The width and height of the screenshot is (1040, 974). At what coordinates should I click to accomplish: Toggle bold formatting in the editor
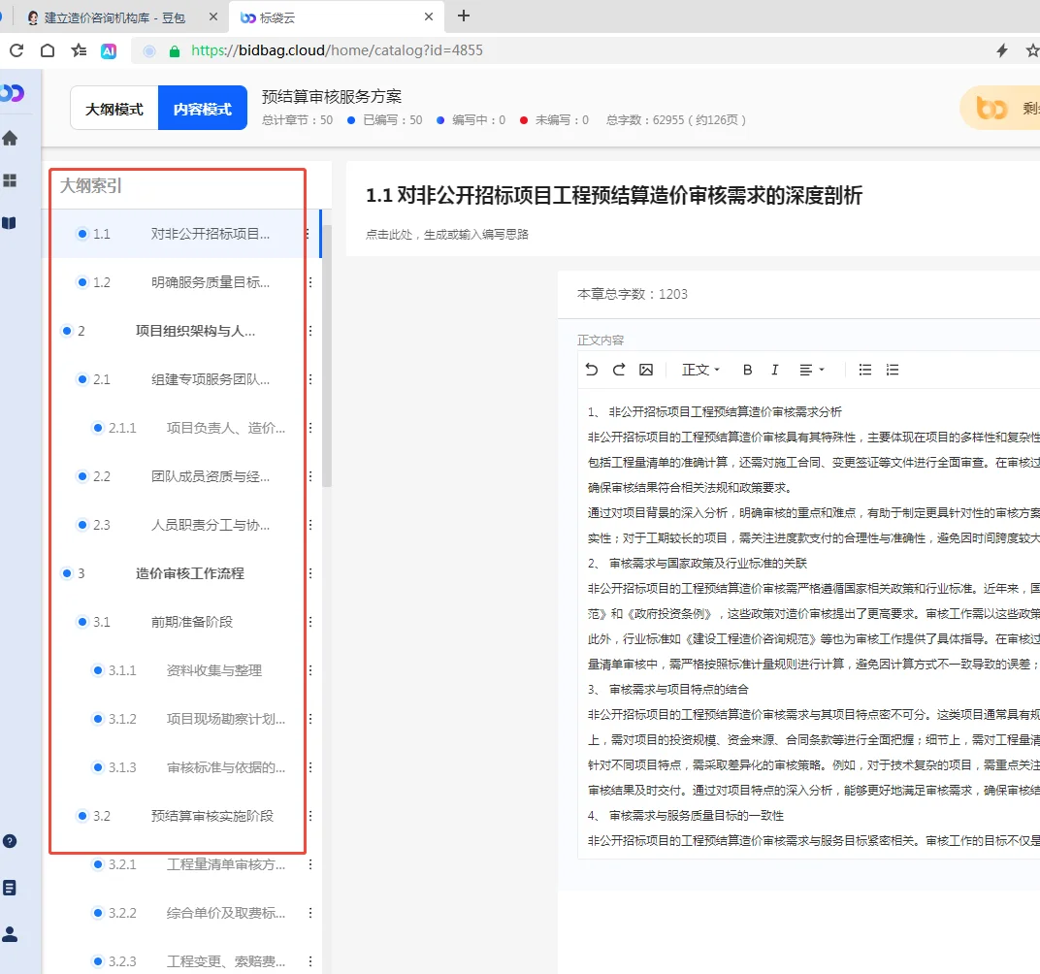click(747, 370)
